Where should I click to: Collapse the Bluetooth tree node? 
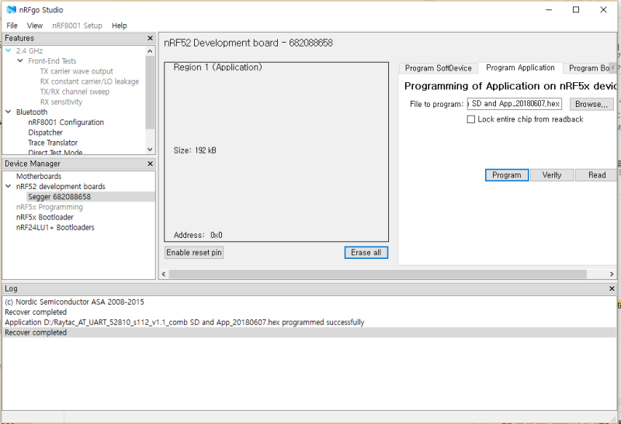(9, 112)
